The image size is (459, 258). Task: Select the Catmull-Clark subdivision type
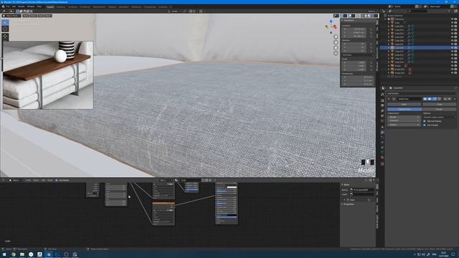pos(404,109)
